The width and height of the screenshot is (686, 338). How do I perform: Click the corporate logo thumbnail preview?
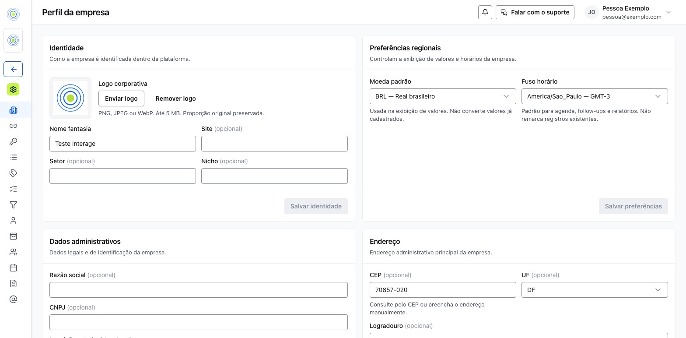coord(70,98)
